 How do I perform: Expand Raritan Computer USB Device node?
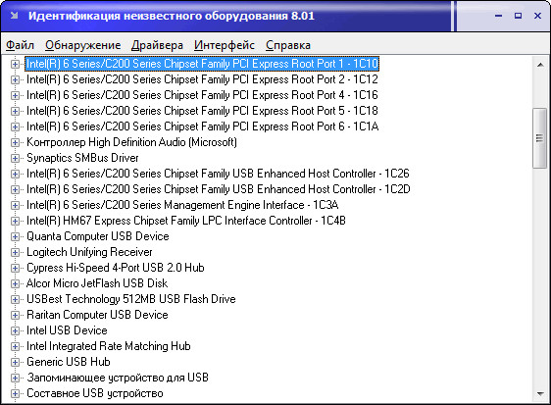click(x=15, y=315)
